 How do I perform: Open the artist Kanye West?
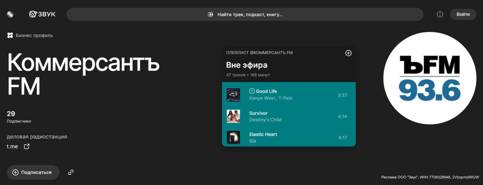click(x=262, y=98)
